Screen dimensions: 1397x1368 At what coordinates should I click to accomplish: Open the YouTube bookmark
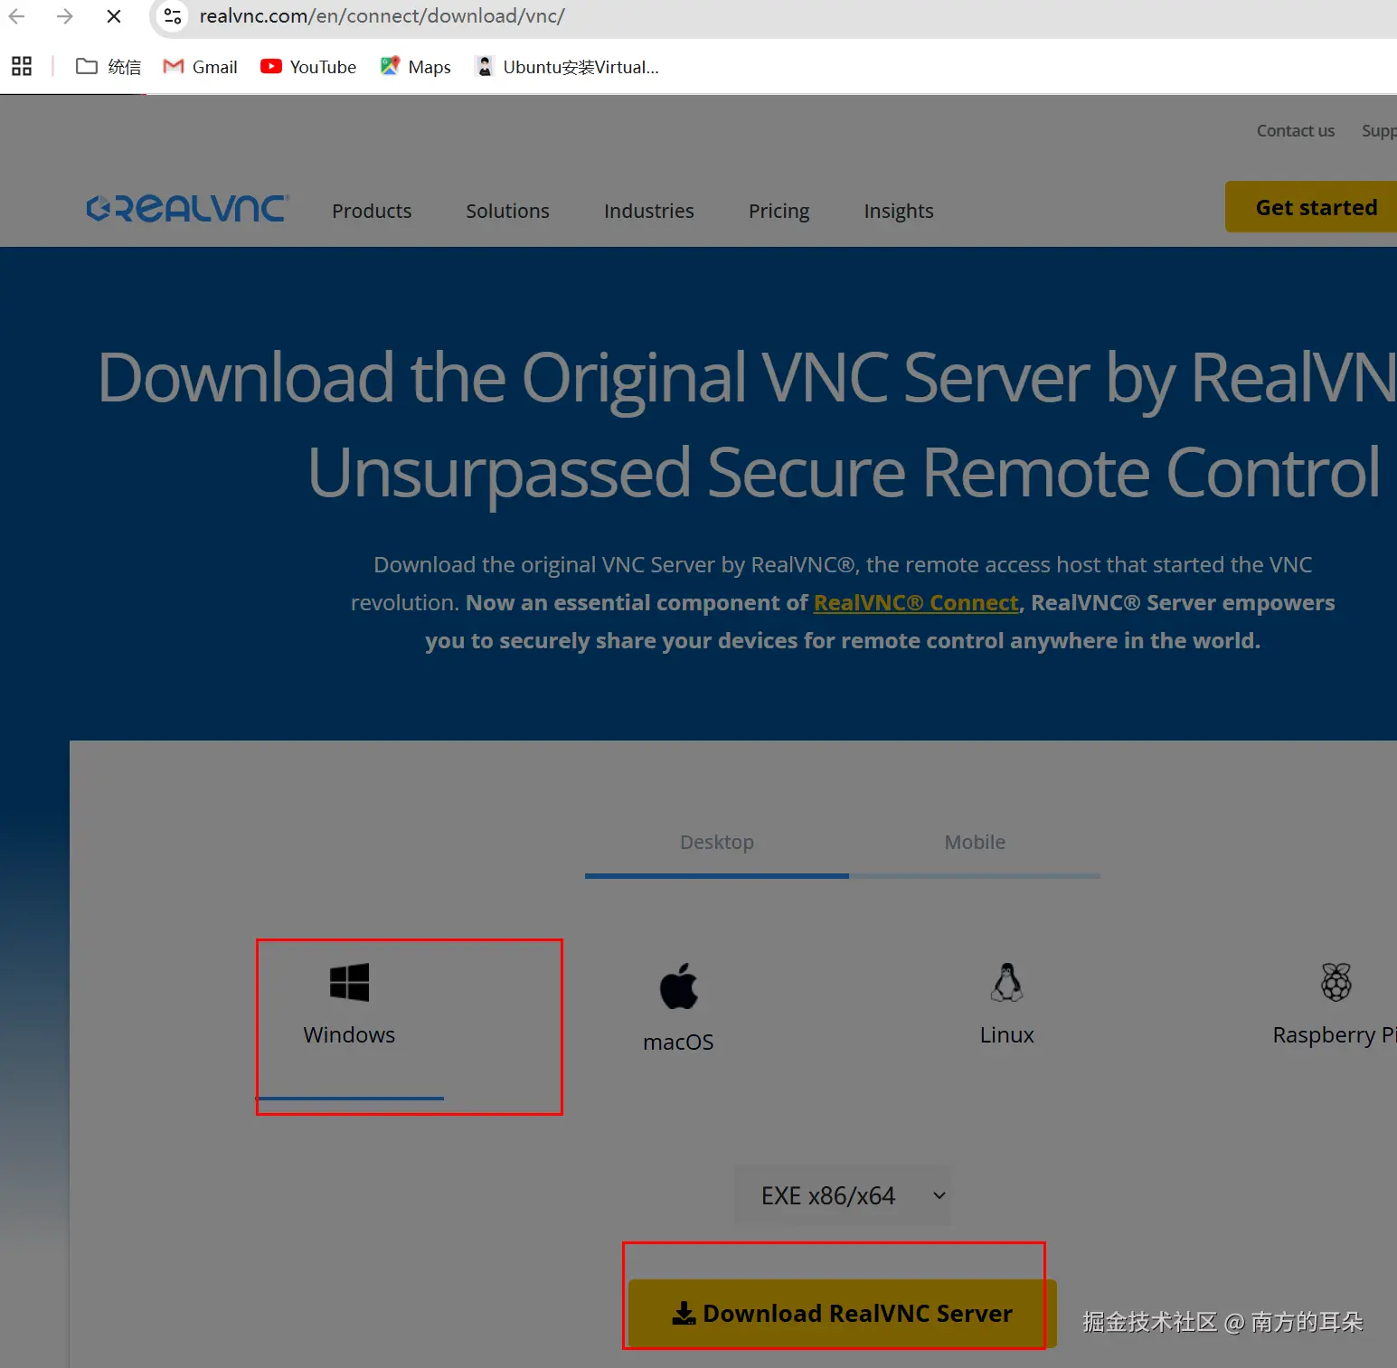[308, 67]
